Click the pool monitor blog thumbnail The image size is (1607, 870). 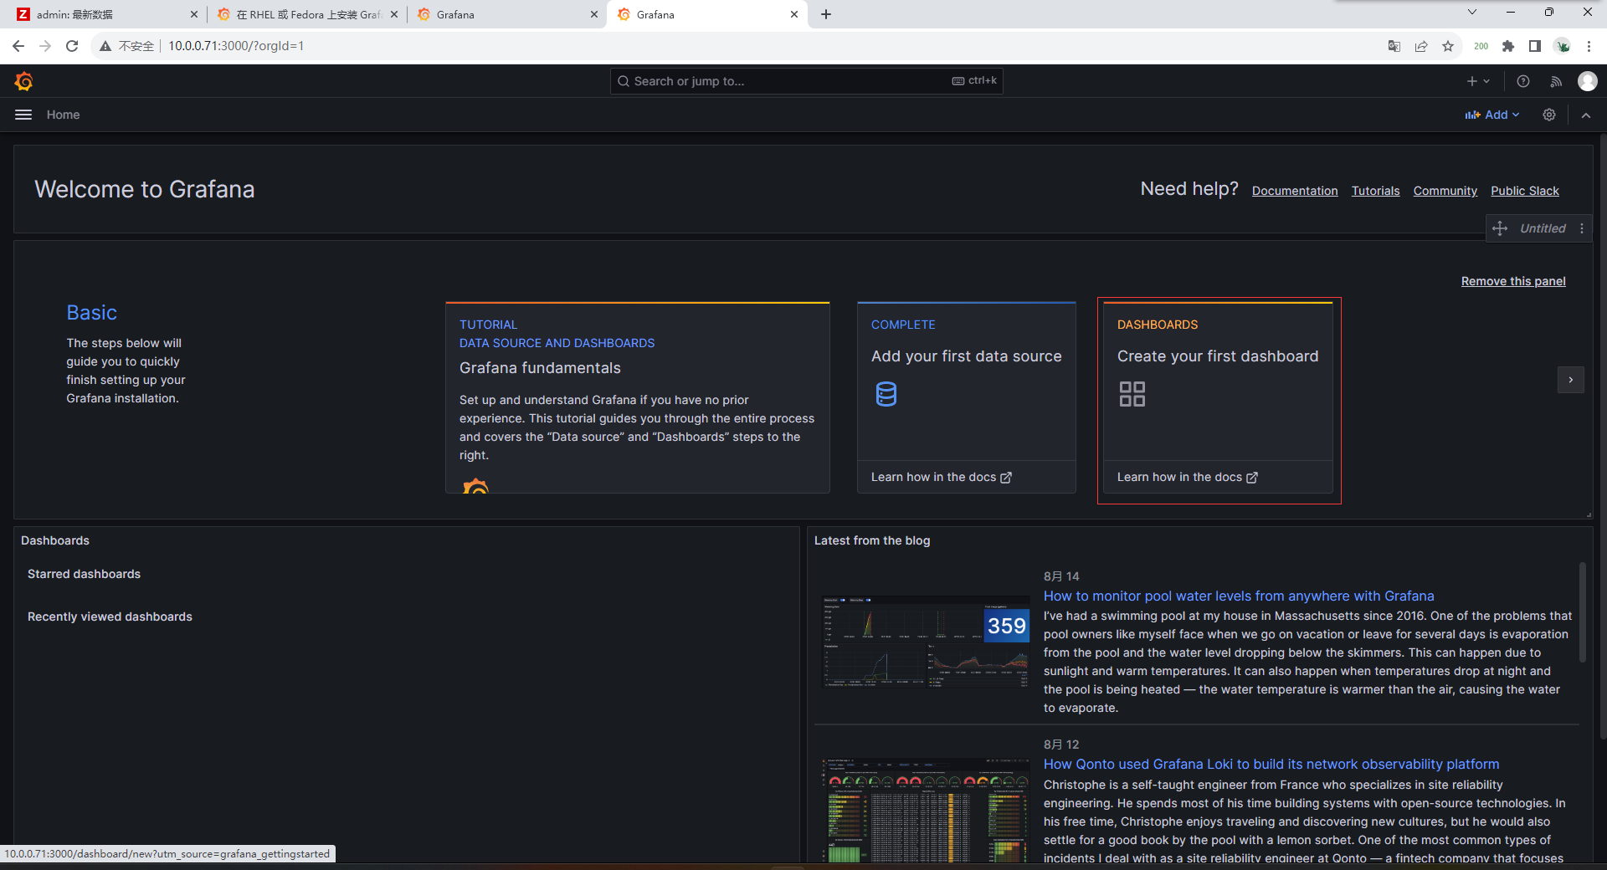tap(926, 642)
